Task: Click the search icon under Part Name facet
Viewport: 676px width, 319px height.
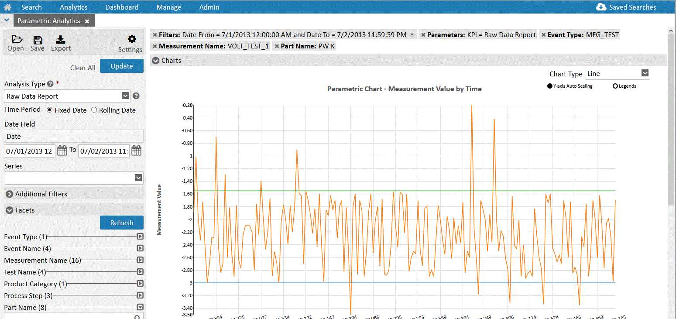Action: coord(137,317)
